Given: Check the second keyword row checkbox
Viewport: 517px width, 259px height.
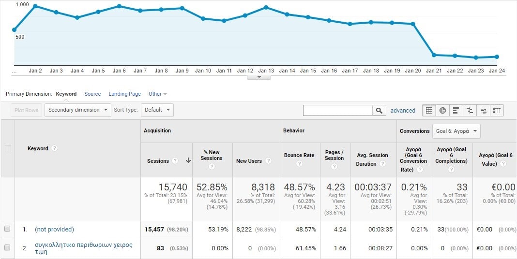Looking at the screenshot, I should coord(7,248).
